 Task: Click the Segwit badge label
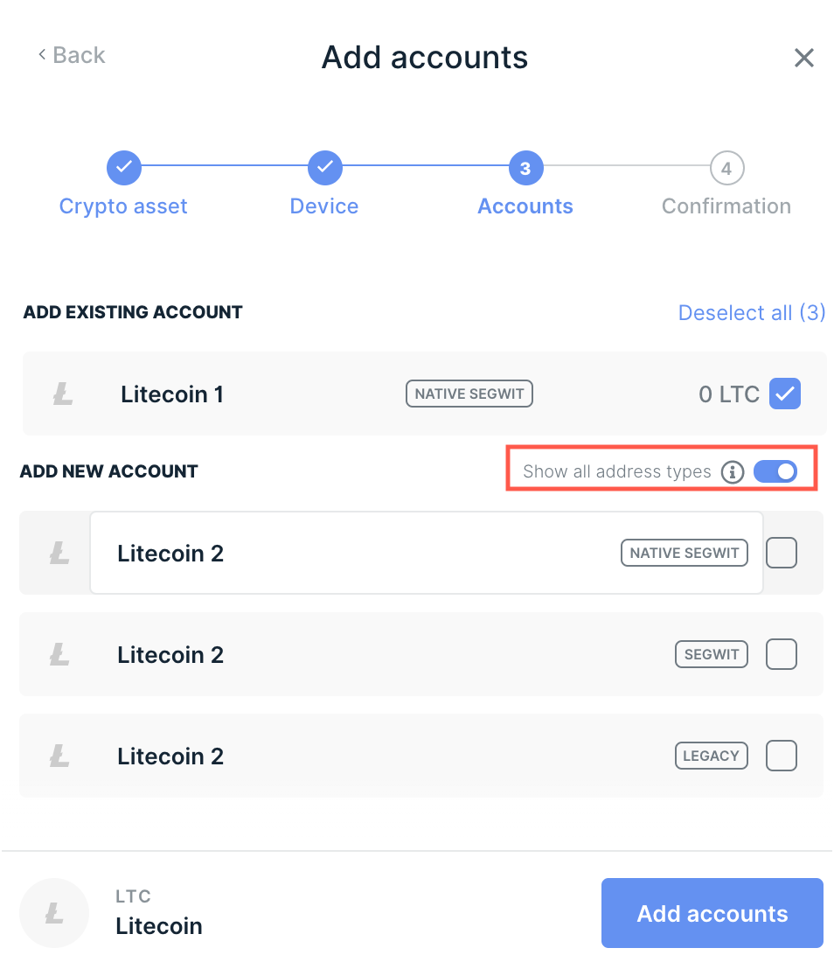(711, 654)
